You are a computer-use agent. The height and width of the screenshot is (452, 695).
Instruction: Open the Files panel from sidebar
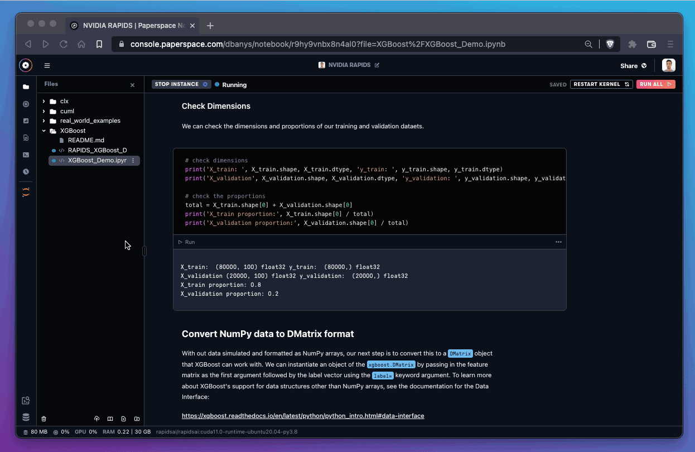pyautogui.click(x=26, y=87)
